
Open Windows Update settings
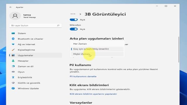(36, 88)
